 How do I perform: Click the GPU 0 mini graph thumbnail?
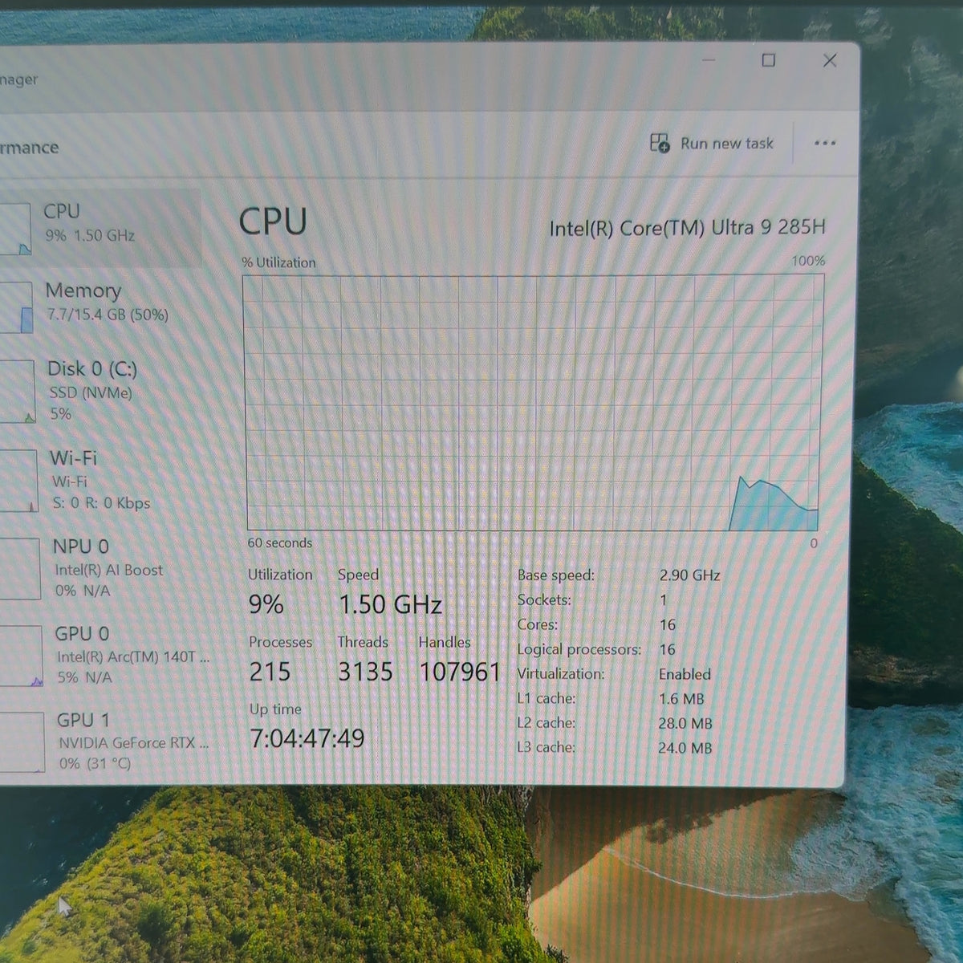pyautogui.click(x=22, y=656)
